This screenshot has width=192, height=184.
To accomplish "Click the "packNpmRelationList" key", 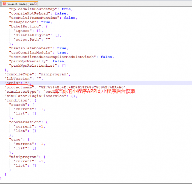I will [x=33, y=66].
